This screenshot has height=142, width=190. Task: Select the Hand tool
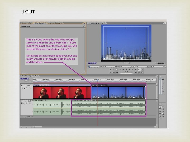(x=163, y=114)
